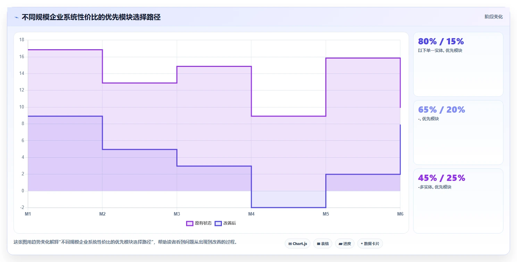This screenshot has width=517, height=262.
Task: Toggle the 原有状态 legend entry
Action: point(199,223)
